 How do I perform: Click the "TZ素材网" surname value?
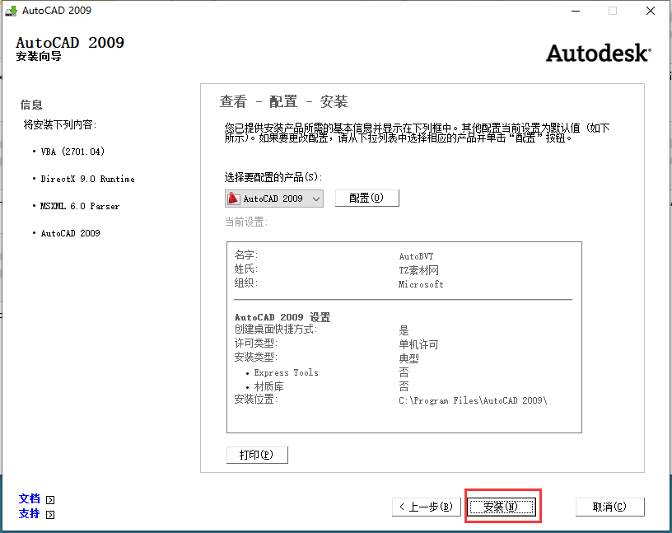click(418, 270)
